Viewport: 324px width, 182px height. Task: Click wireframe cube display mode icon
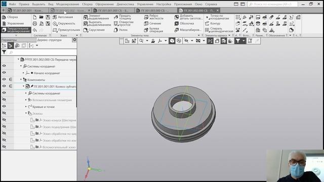click(x=179, y=41)
